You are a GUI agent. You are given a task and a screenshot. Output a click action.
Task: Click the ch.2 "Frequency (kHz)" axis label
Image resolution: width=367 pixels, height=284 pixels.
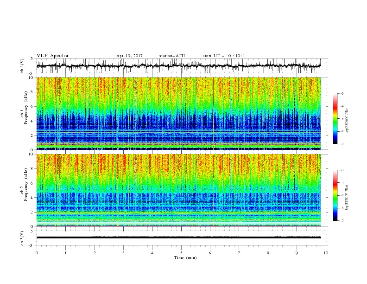tap(26, 185)
